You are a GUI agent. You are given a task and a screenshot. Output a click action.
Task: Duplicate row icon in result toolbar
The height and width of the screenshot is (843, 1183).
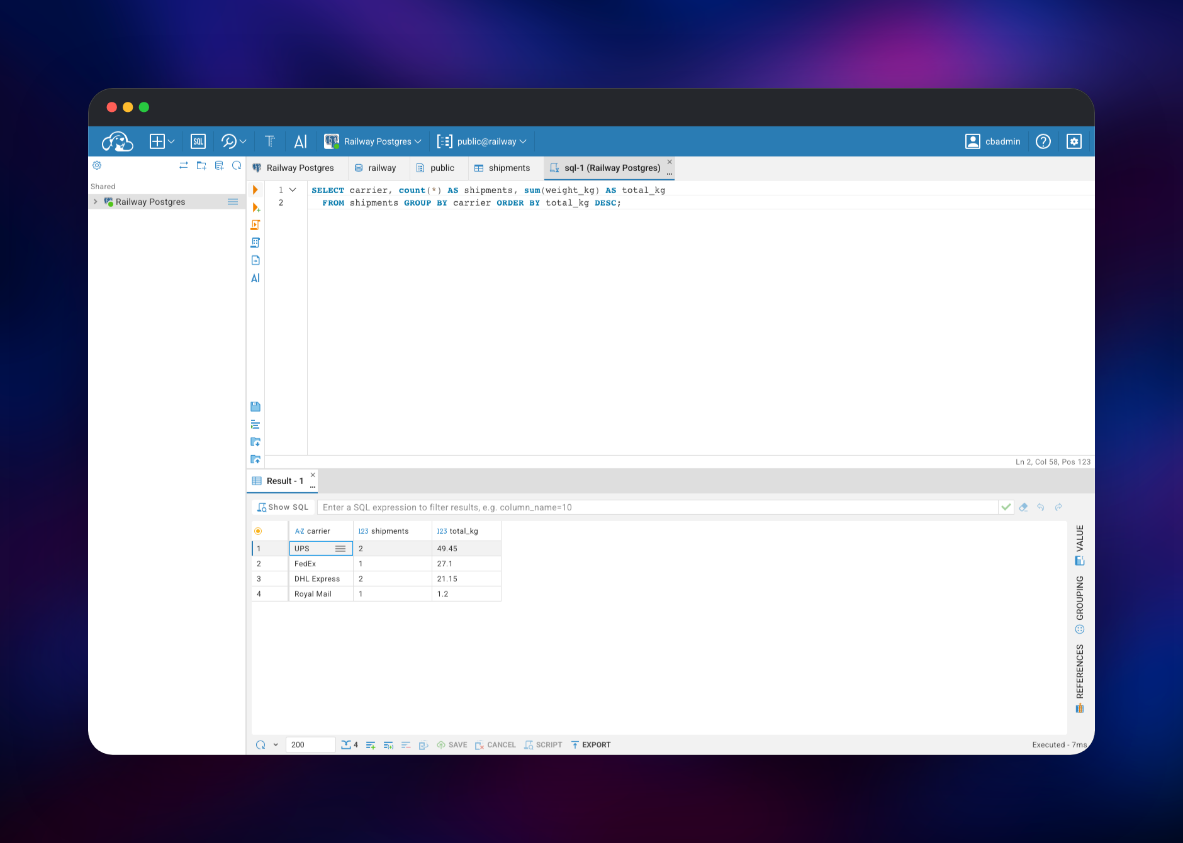[x=388, y=745]
